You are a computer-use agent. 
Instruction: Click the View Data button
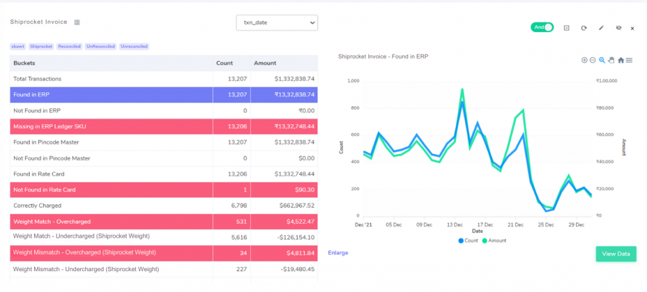[x=616, y=254]
